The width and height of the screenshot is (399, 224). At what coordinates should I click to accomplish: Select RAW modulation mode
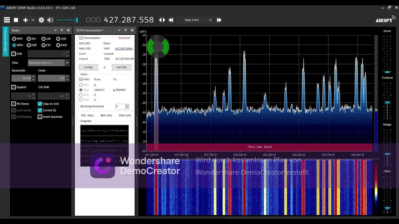click(x=61, y=45)
